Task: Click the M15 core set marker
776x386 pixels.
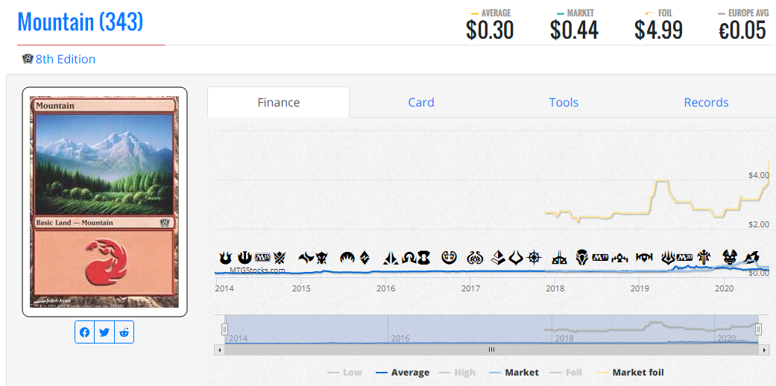Action: [x=262, y=258]
